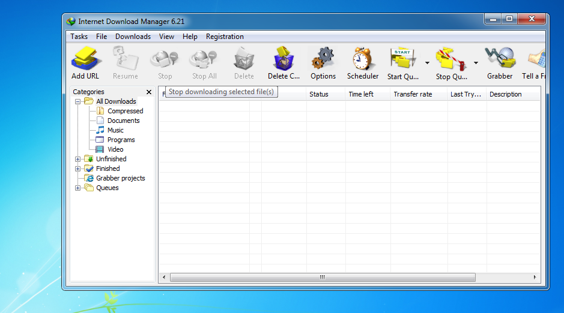Image resolution: width=564 pixels, height=313 pixels.
Task: Click the Start Queue toolbar icon
Action: point(403,58)
